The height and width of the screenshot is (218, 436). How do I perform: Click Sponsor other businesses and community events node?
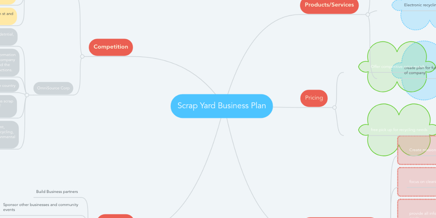(x=41, y=207)
